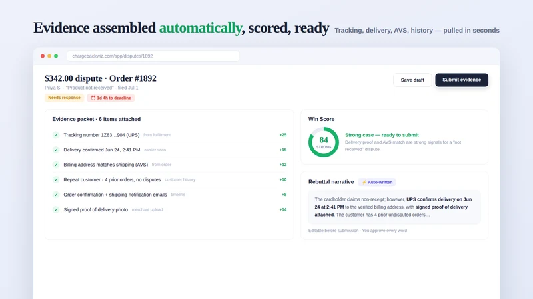Click 'merchant upload' source label
Image resolution: width=533 pixels, height=299 pixels.
(x=147, y=209)
